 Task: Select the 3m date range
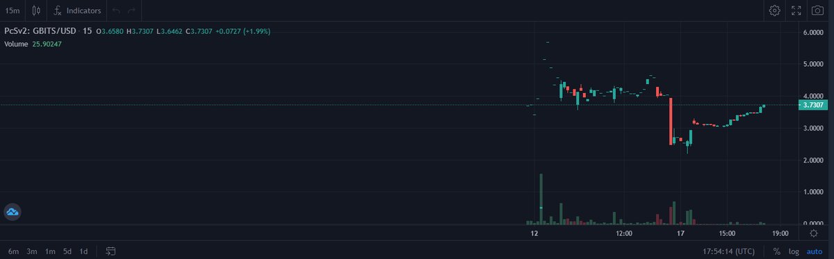32,251
